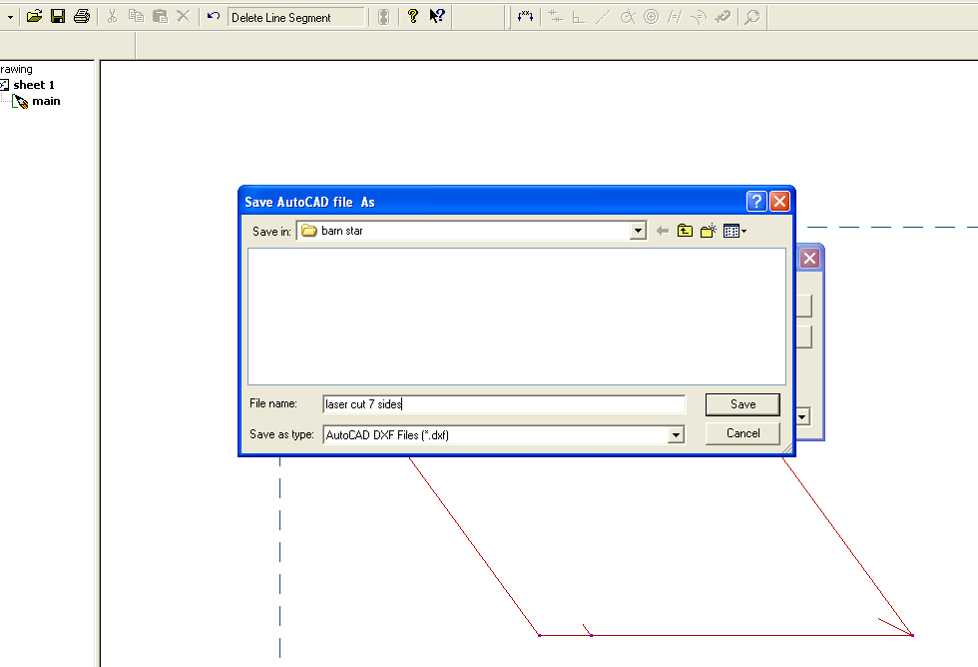
Task: Click the scissors Cut icon
Action: [112, 16]
